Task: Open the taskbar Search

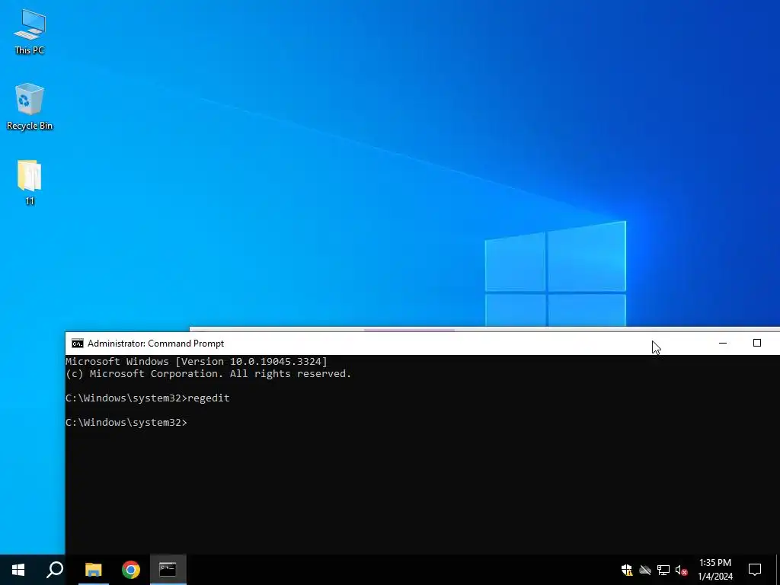Action: coord(55,570)
